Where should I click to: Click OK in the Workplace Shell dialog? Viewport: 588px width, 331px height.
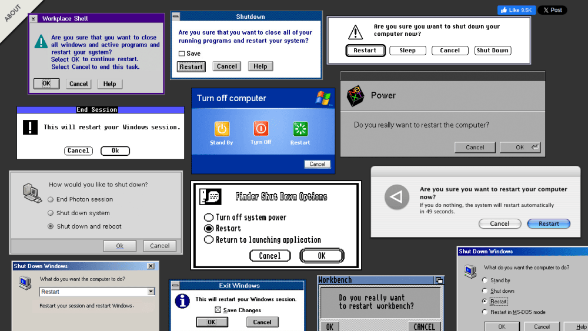46,83
